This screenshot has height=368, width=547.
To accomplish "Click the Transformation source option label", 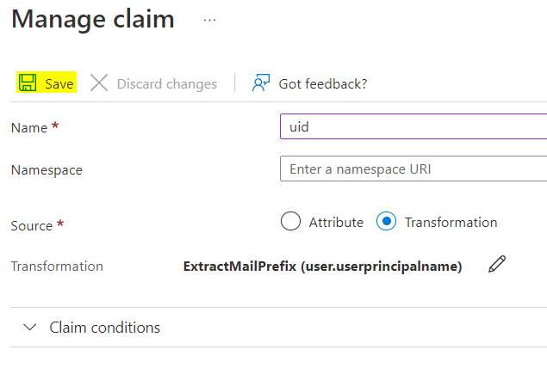I will [451, 222].
